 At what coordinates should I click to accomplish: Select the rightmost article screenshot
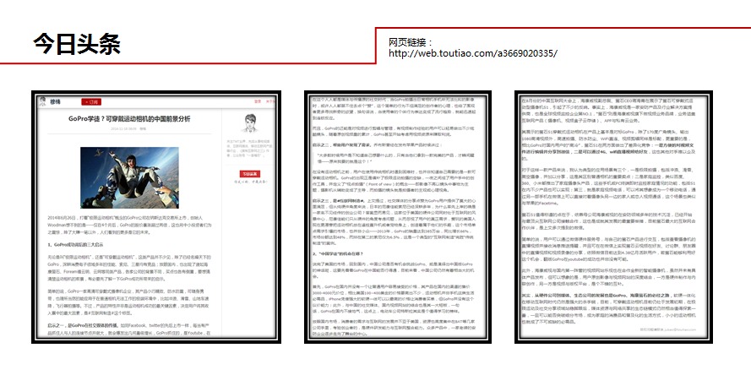coord(613,217)
